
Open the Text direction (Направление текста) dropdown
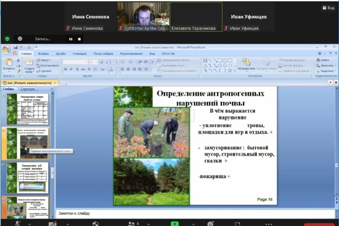coord(175,60)
